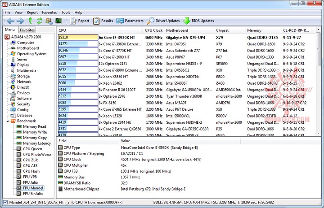
Task: Click the Field column header
Action: (88, 141)
